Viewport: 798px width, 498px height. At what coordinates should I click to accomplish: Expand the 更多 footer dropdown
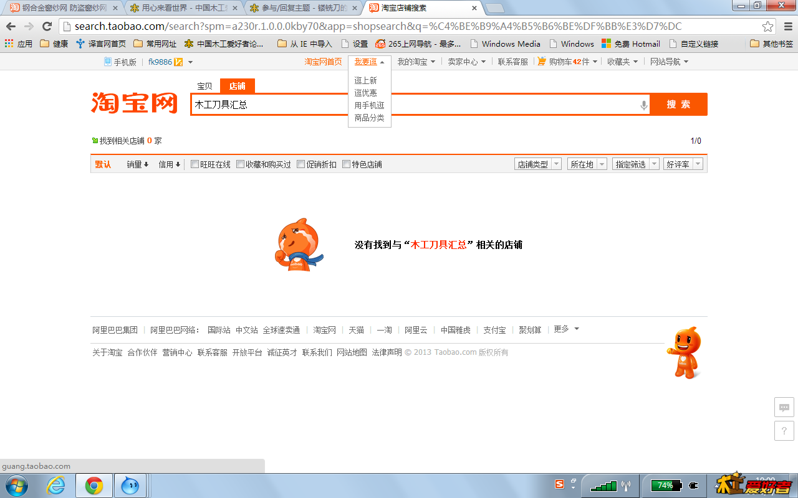(566, 329)
